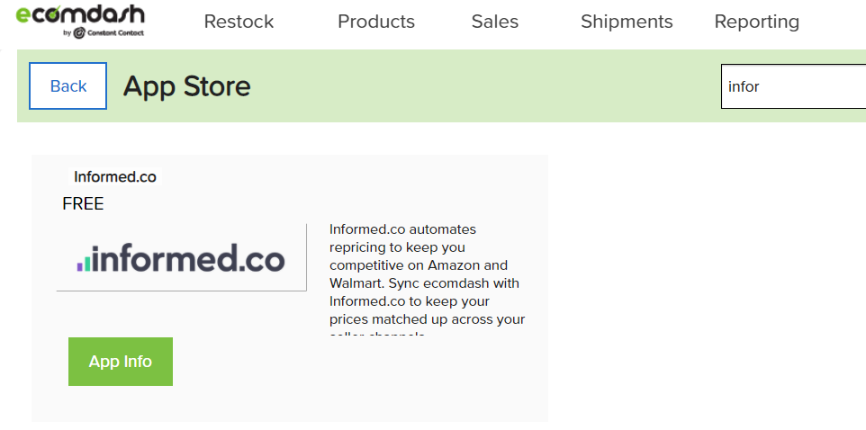
Task: Open the Sales menu
Action: [x=495, y=22]
